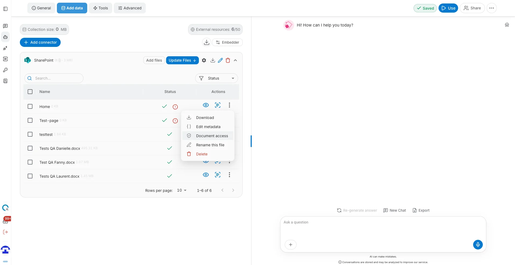Switch to the Tools tab
515x265 pixels.
101,8
